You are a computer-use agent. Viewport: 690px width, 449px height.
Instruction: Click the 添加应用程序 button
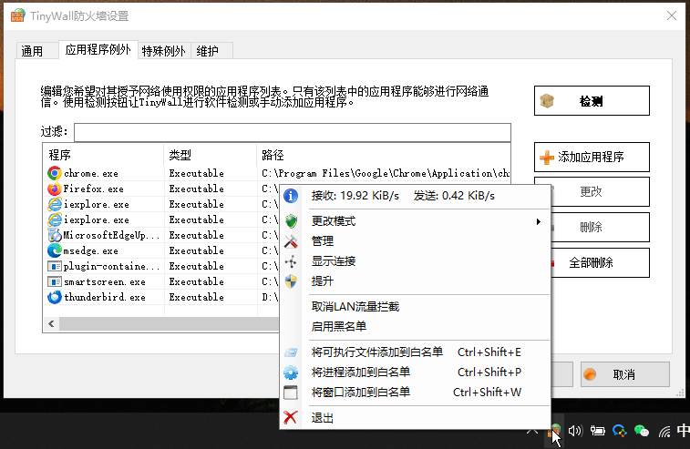pos(591,157)
